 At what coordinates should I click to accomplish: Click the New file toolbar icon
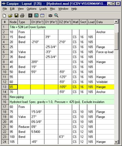coord(4,15)
